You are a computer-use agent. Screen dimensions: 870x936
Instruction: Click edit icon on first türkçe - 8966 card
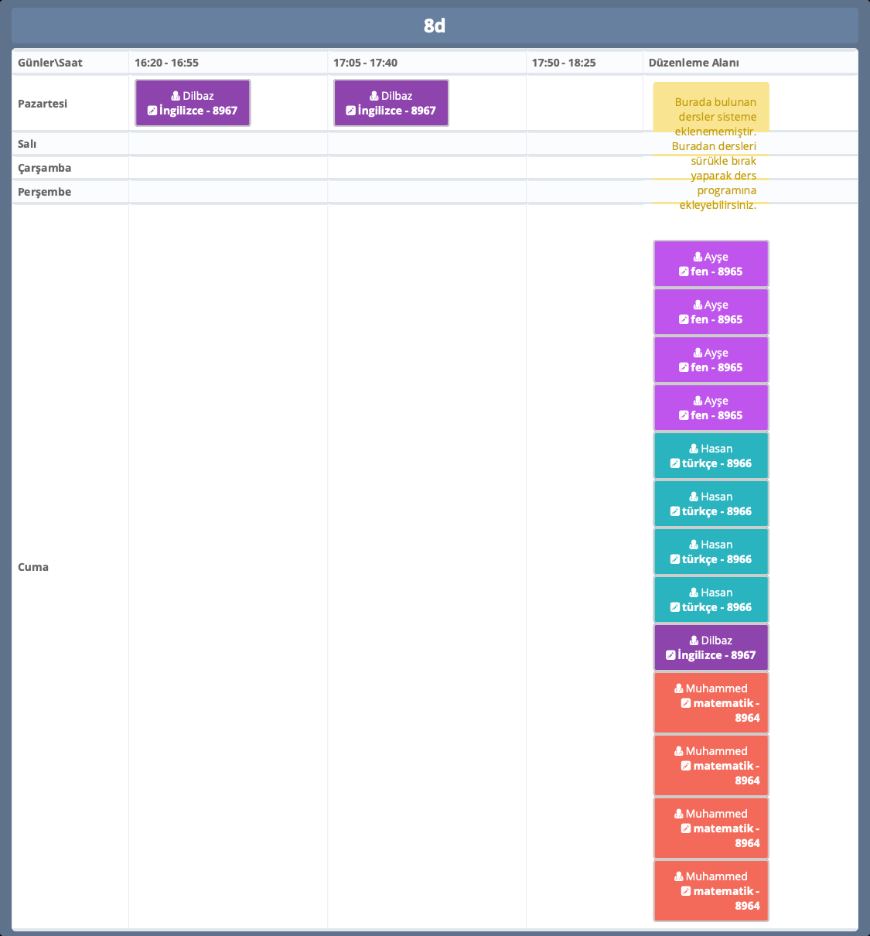pyautogui.click(x=675, y=463)
